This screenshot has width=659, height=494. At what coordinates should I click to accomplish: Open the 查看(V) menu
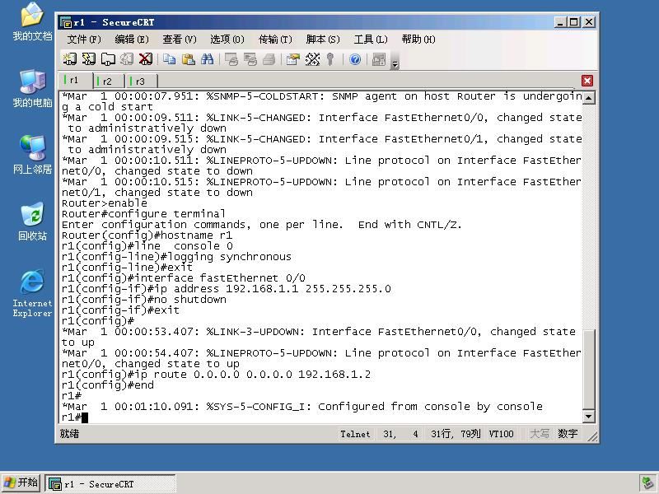pos(180,40)
